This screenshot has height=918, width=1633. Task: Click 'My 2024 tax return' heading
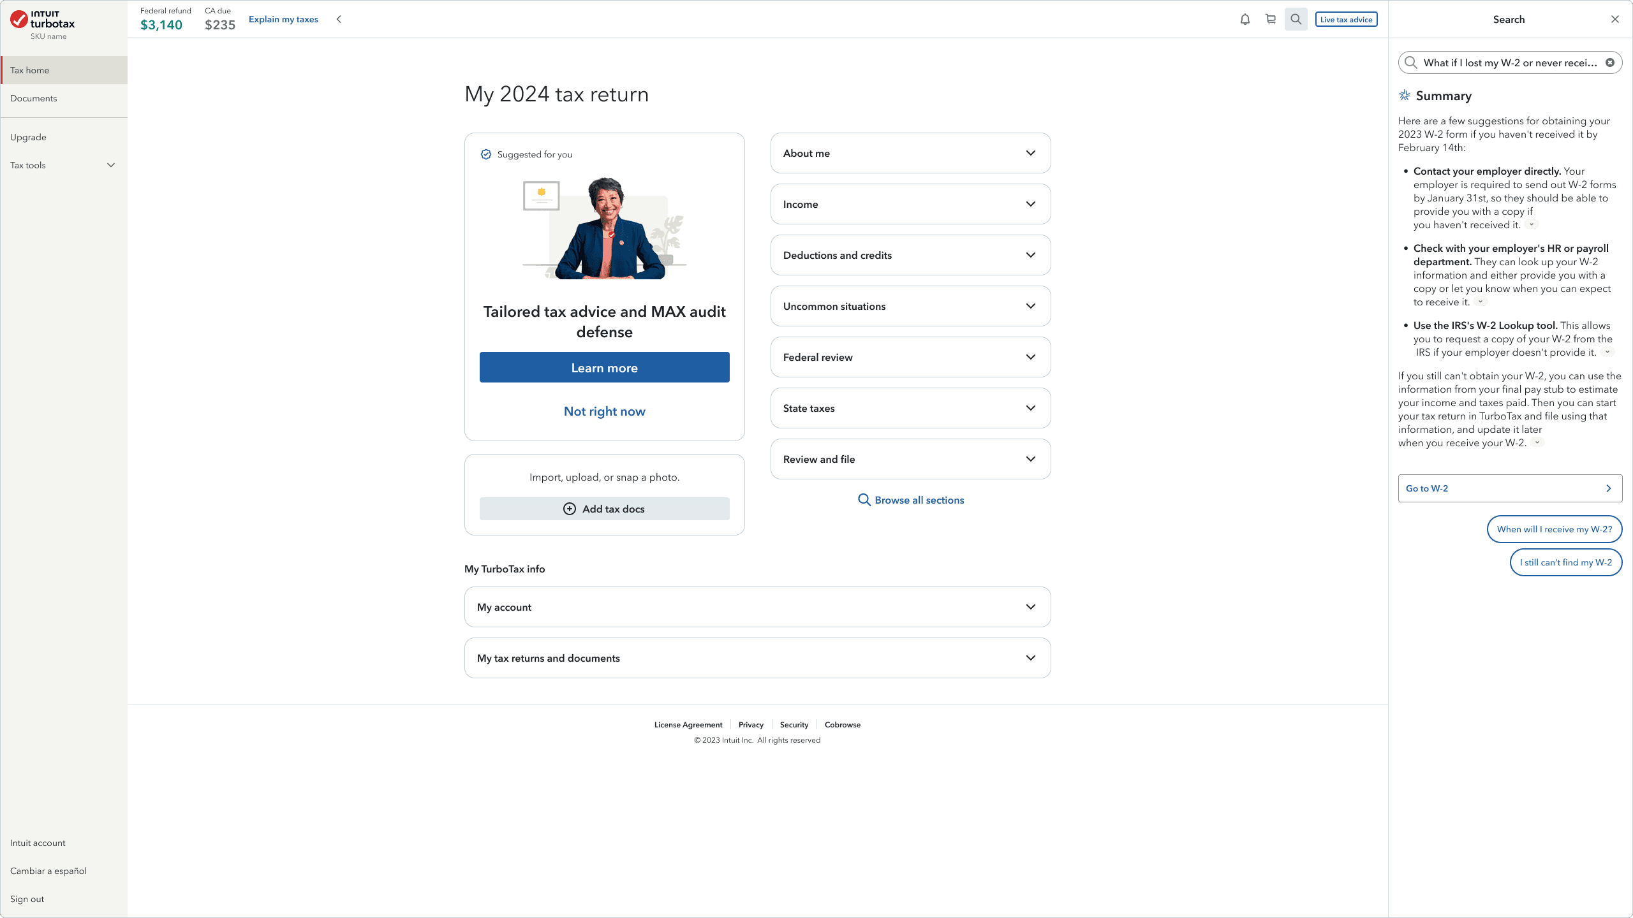pos(556,94)
